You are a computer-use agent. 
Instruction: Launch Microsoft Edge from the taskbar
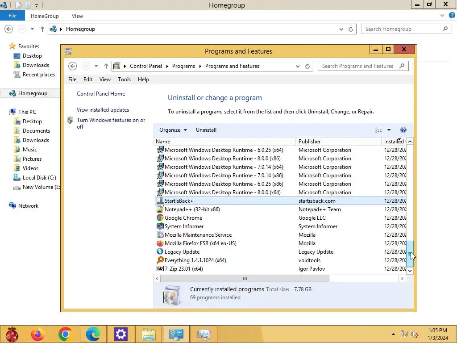(x=93, y=334)
